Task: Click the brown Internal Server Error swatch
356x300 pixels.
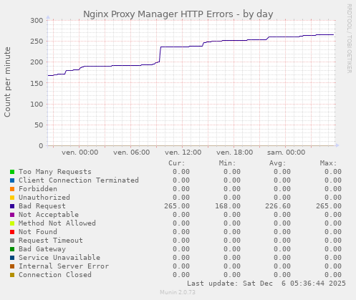Action: click(x=12, y=266)
